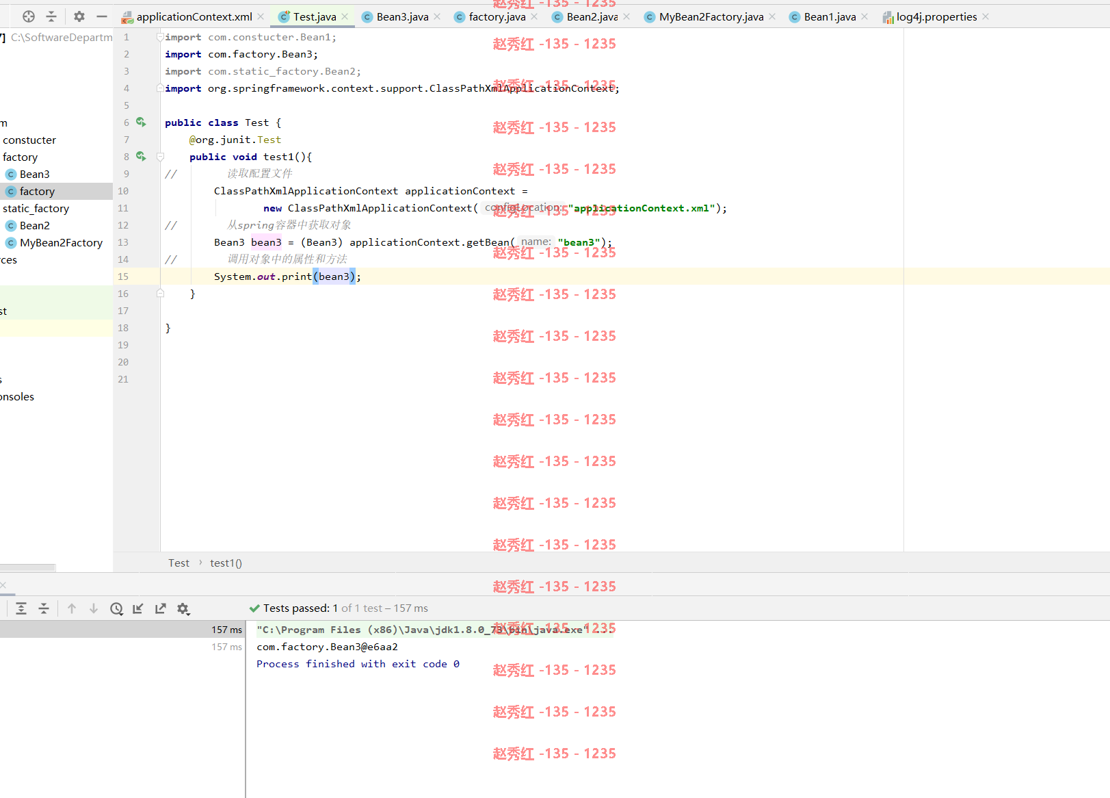
Task: Open Bean2 class in project tree
Action: point(35,225)
